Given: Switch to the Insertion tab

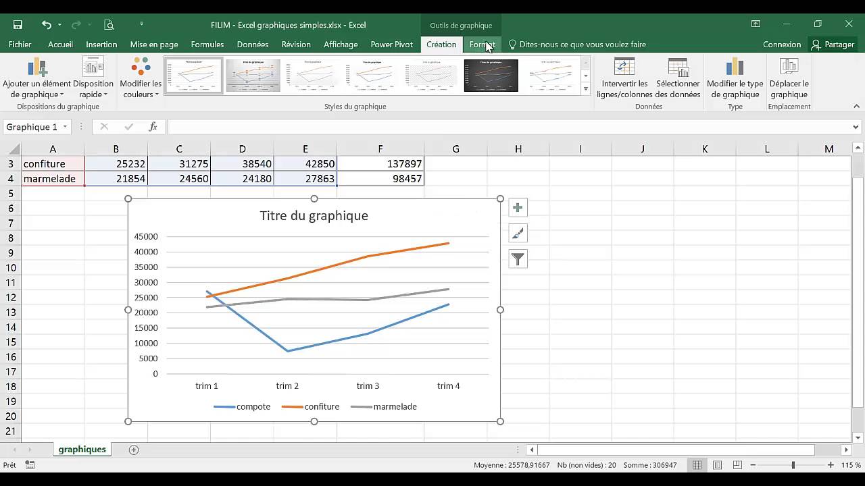Looking at the screenshot, I should [101, 45].
